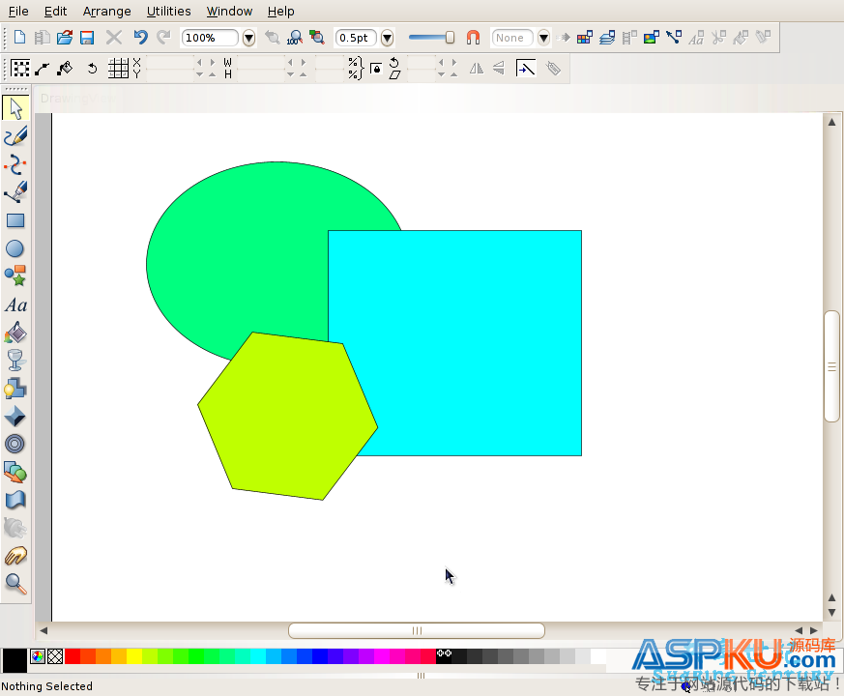Open the layers panel icon

pyautogui.click(x=607, y=37)
